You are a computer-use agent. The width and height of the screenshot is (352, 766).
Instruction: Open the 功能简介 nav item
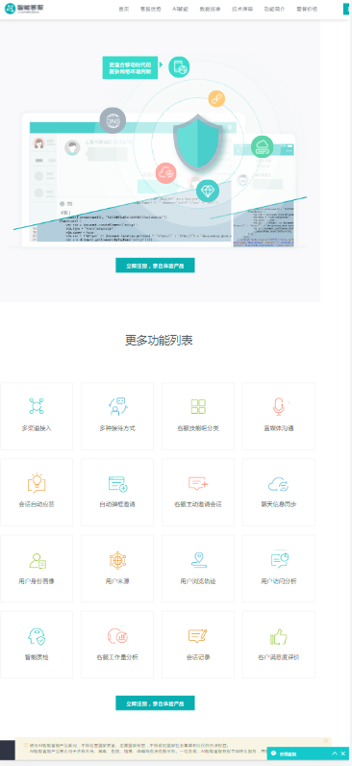tap(274, 10)
